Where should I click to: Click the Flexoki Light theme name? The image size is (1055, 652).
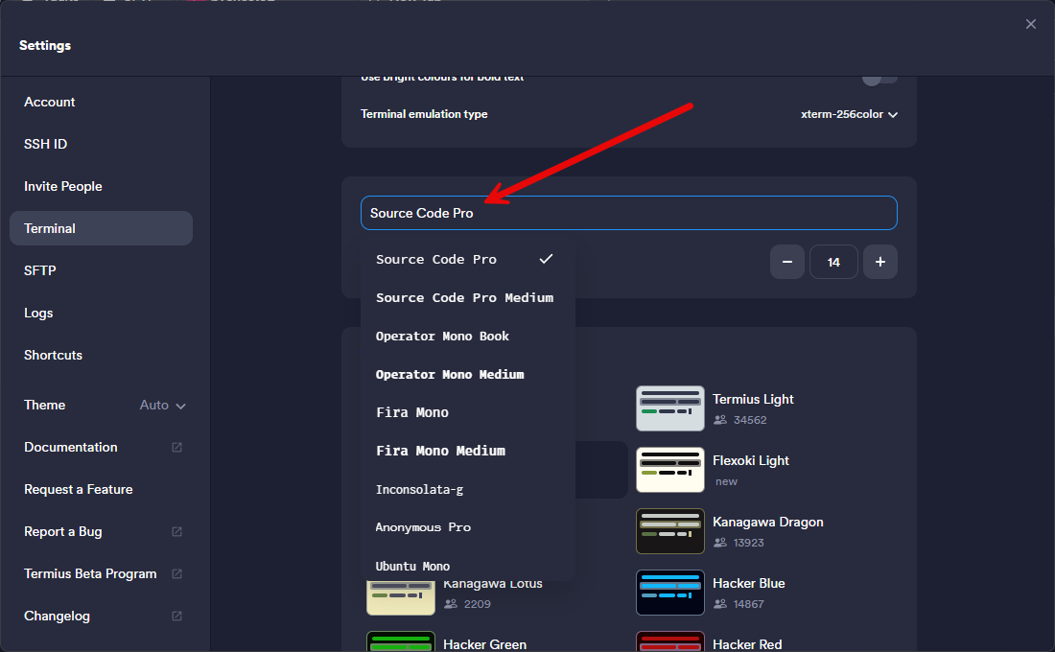pos(750,460)
